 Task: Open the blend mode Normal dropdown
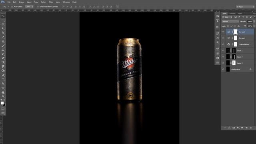230,22
